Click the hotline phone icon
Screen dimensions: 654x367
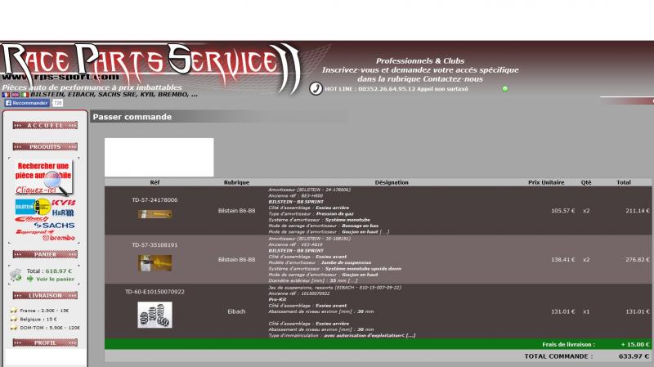[316, 88]
